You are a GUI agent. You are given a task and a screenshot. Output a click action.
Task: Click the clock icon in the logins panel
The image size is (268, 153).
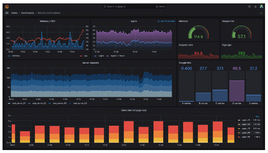159,21
